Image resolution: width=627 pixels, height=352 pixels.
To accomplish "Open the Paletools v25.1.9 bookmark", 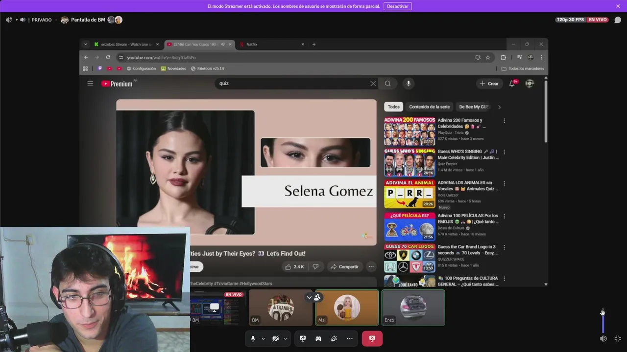I will pyautogui.click(x=207, y=68).
